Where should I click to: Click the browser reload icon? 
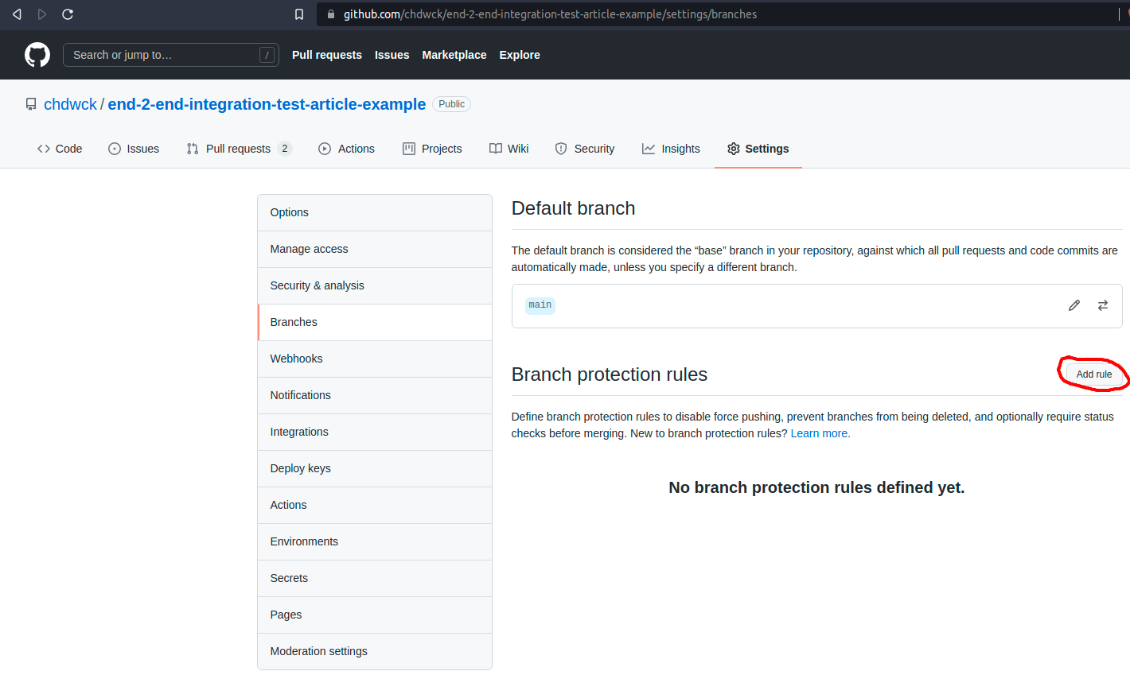(x=68, y=14)
